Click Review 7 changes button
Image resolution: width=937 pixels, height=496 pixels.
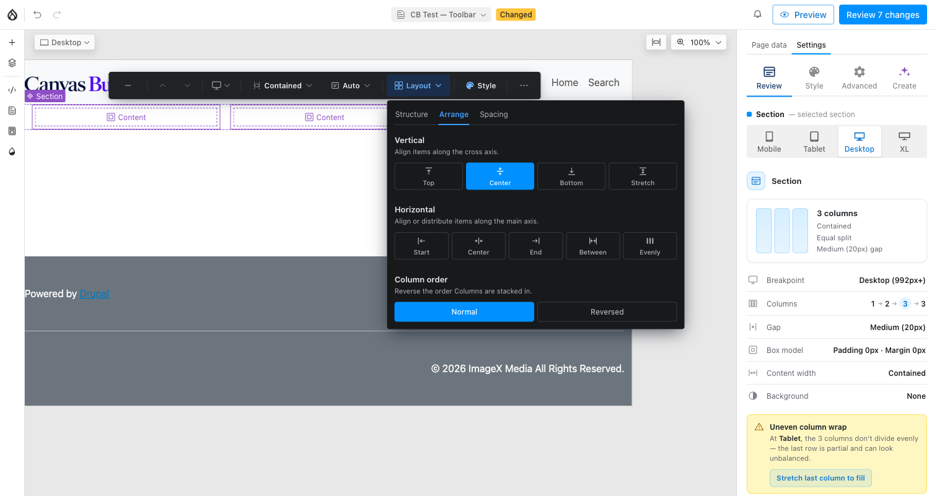pos(883,14)
